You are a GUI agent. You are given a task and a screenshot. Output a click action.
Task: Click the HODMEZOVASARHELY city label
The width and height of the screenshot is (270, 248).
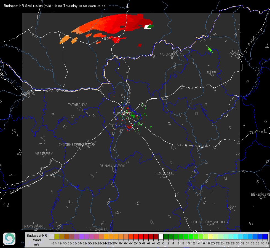coord(209,222)
